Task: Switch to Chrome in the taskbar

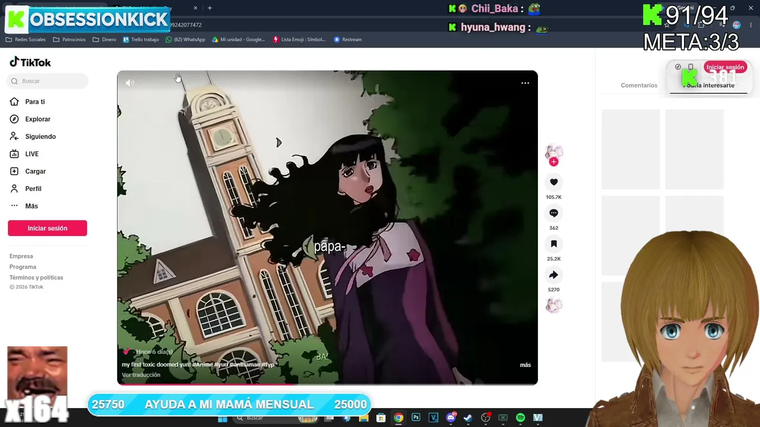Action: coord(398,418)
